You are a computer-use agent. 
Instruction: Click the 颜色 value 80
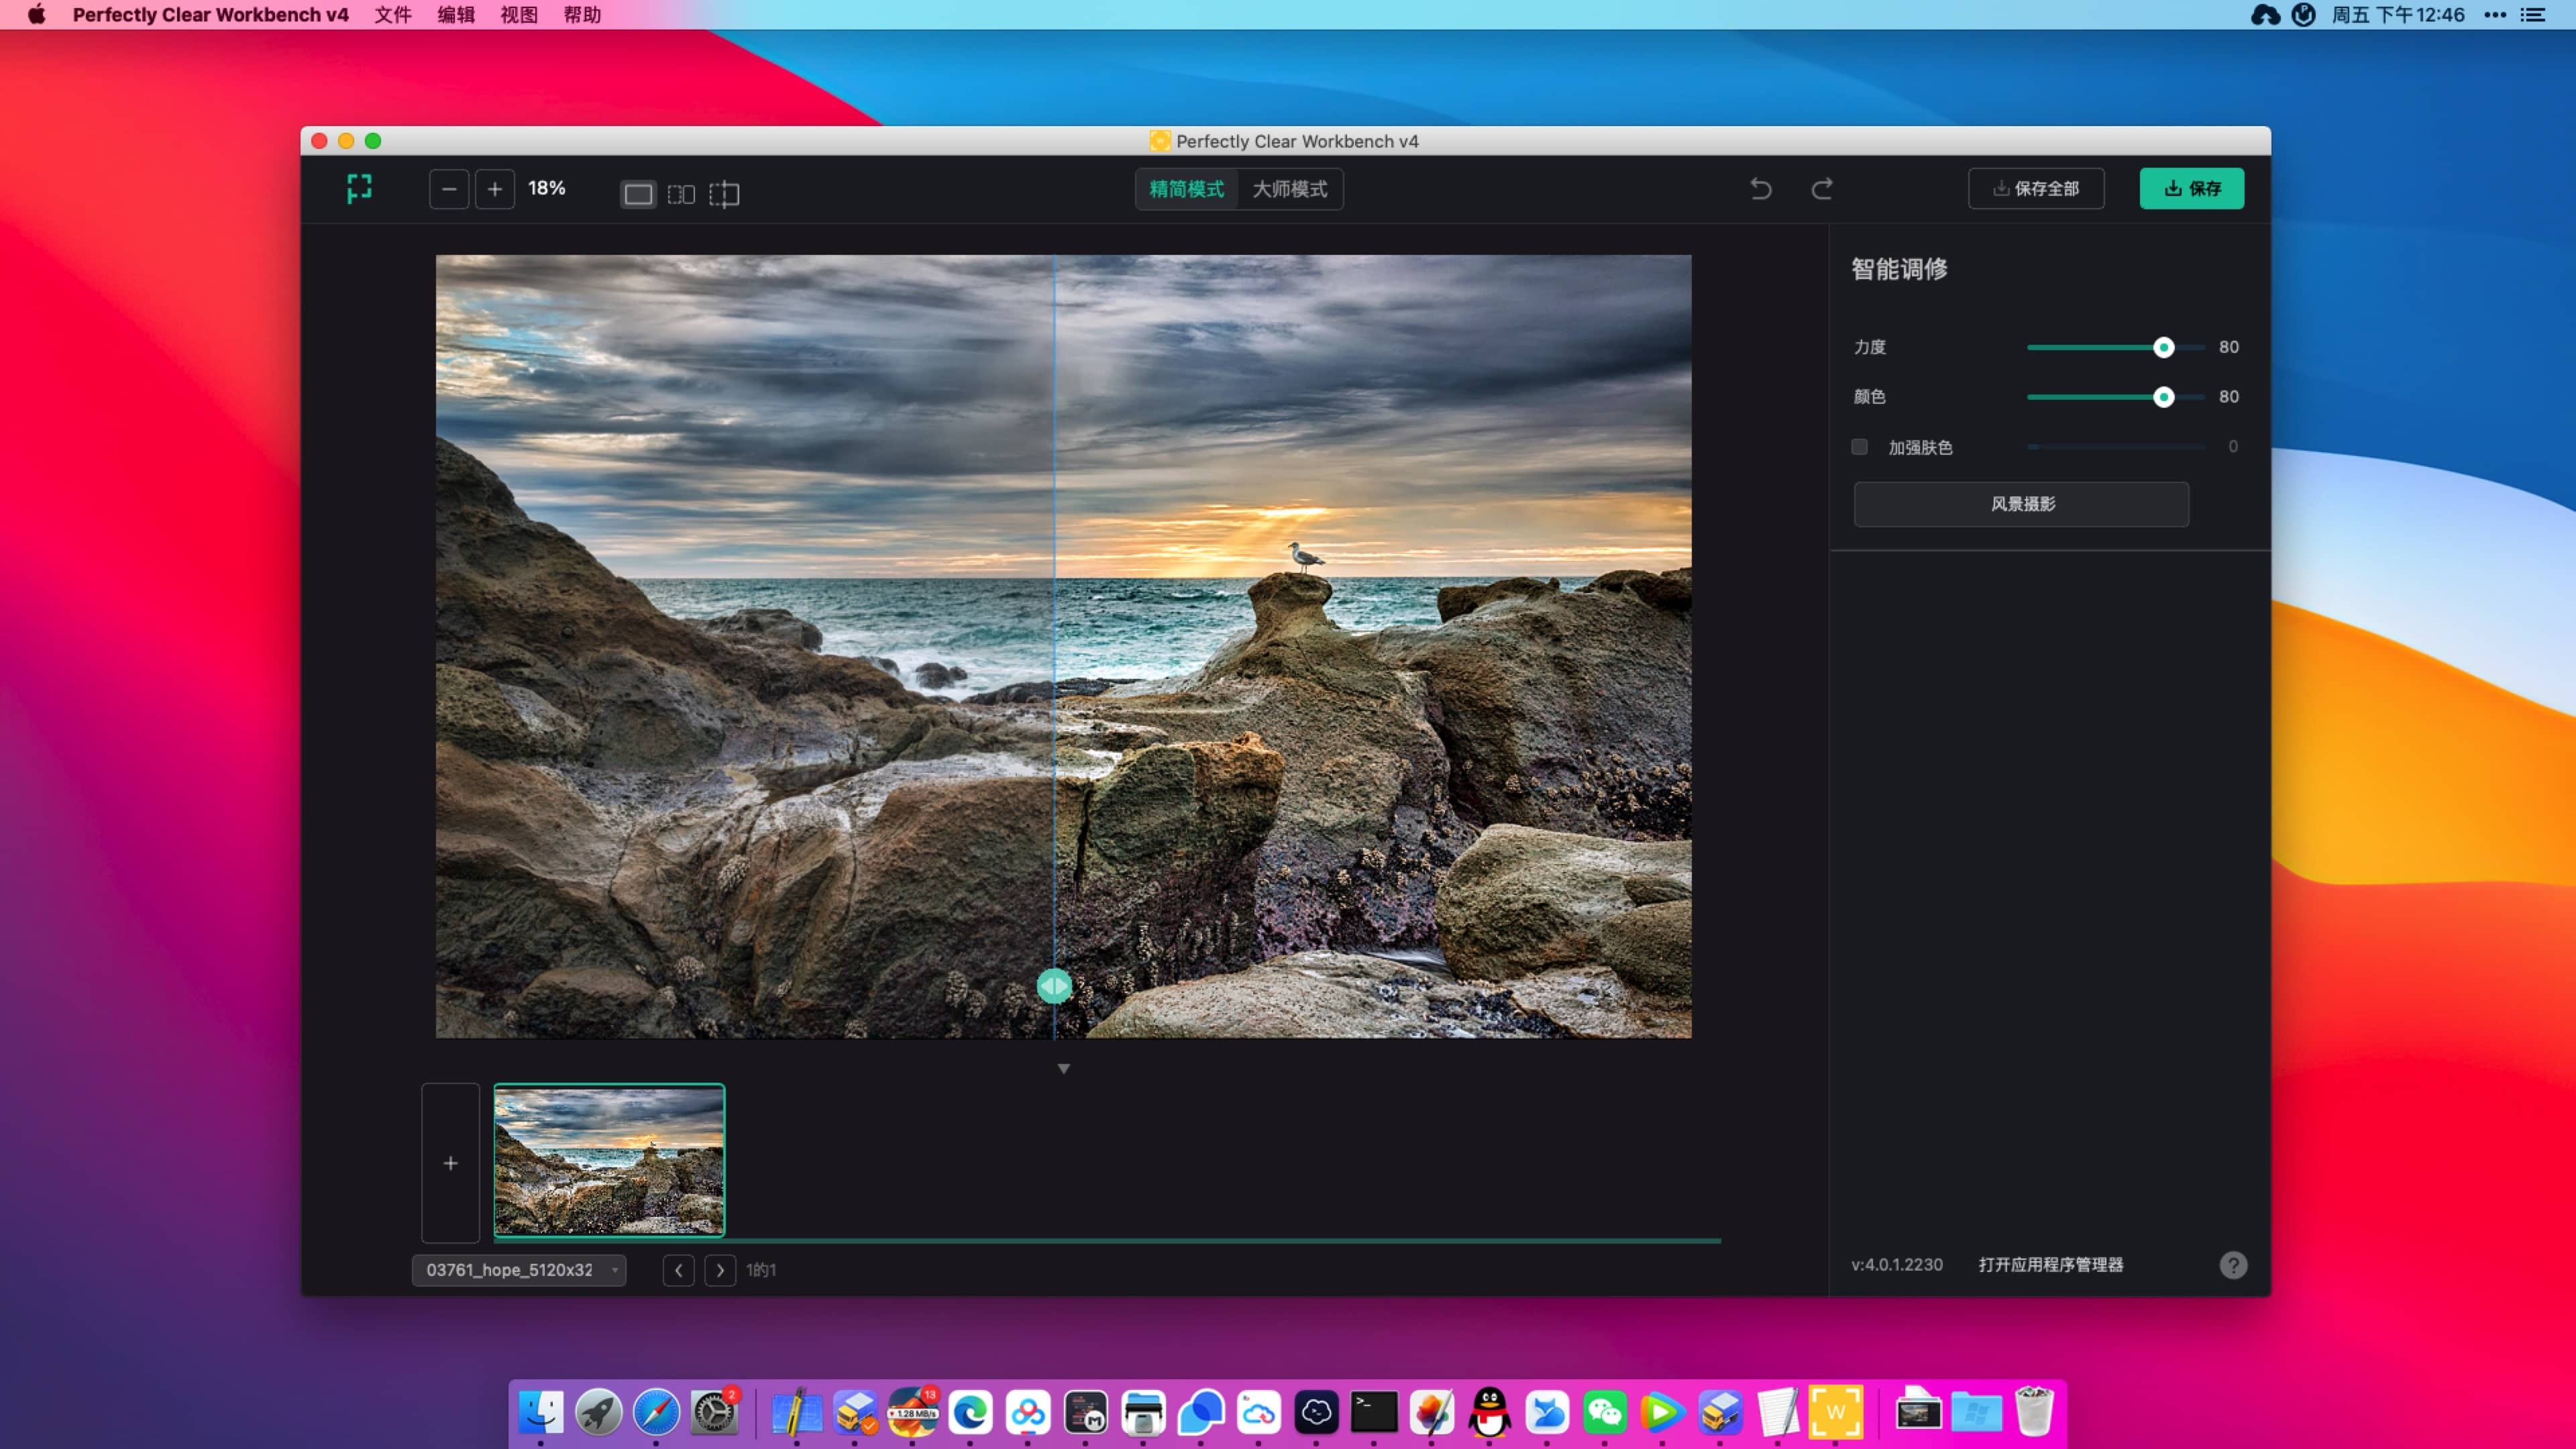pos(2229,397)
